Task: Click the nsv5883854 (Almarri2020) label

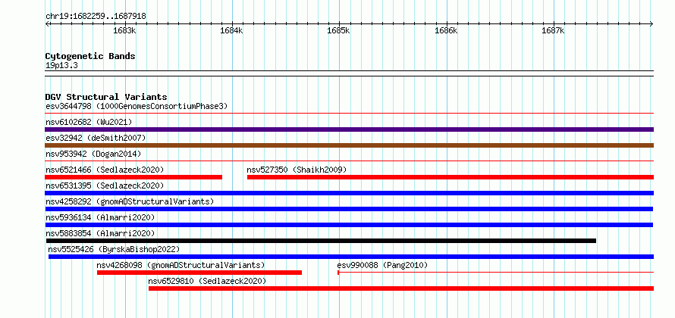Action: point(100,233)
